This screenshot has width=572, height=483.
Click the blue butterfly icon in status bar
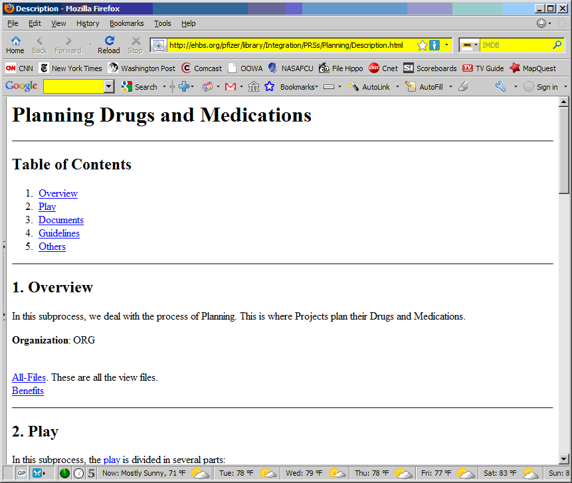click(x=37, y=474)
